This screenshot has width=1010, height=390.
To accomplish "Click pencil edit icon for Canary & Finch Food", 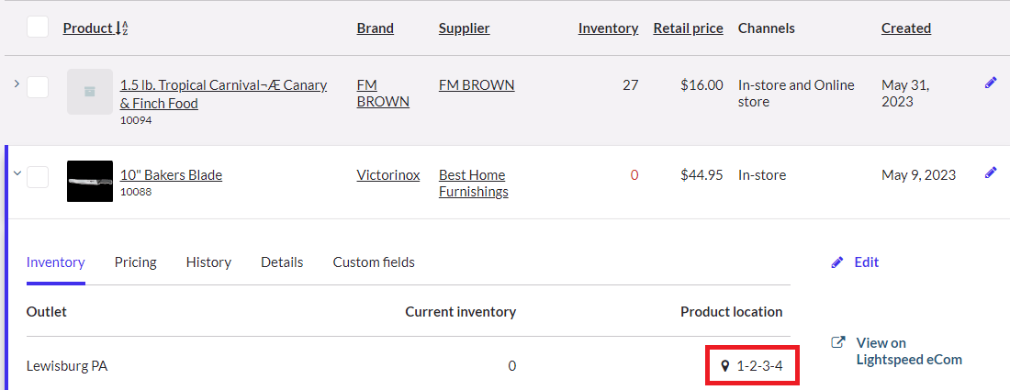I will pos(991,83).
